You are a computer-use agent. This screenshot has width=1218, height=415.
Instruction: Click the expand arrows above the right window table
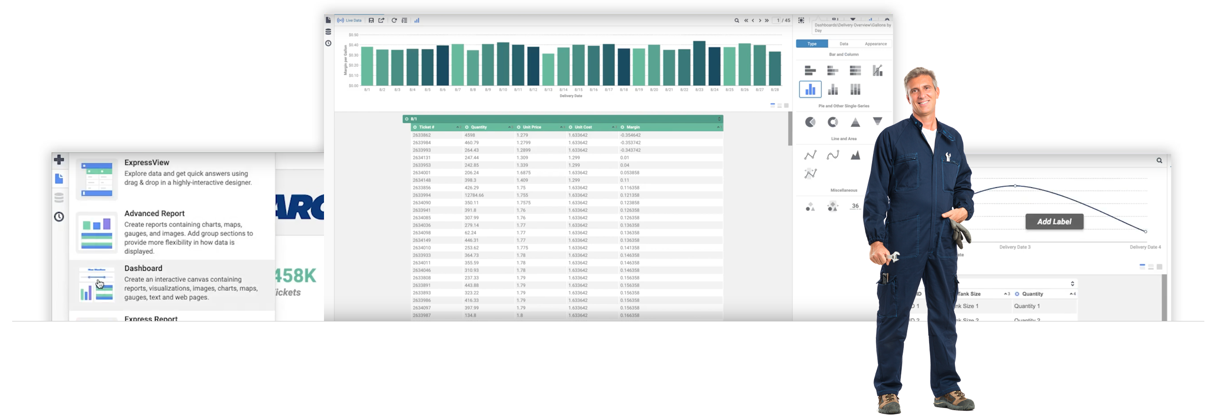1072,283
